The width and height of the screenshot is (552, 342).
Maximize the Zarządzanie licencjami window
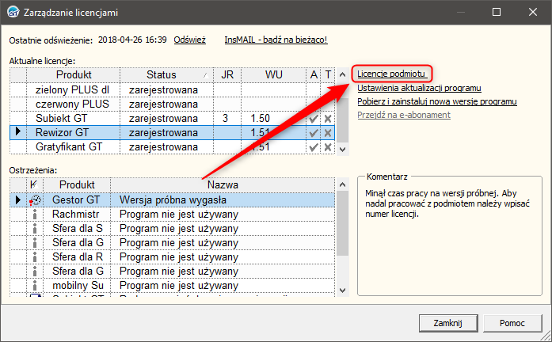click(x=497, y=13)
